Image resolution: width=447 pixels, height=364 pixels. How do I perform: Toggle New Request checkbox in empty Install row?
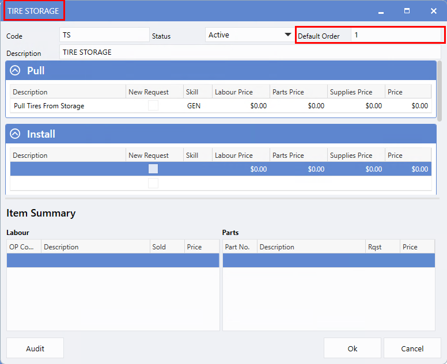153,183
